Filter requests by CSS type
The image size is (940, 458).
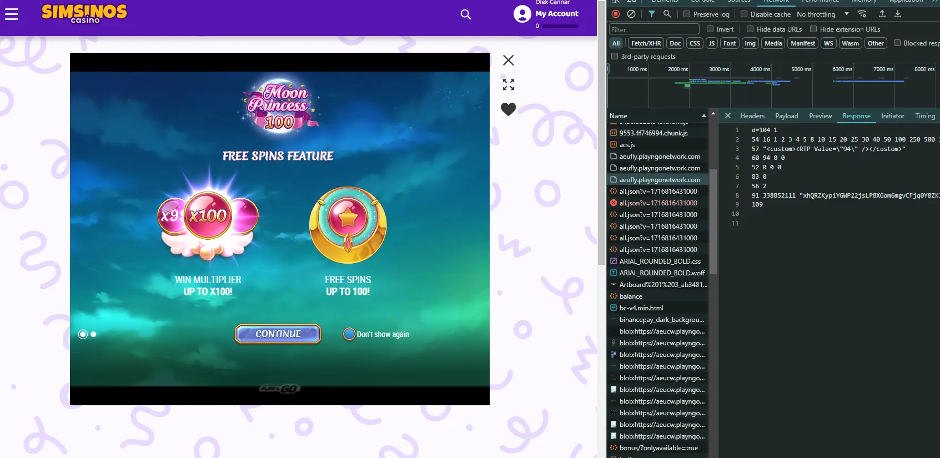pos(695,43)
